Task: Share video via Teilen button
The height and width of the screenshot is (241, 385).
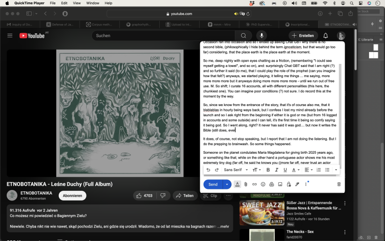Action: pyautogui.click(x=185, y=196)
